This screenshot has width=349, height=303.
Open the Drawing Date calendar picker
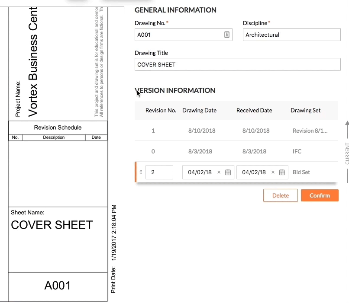[x=228, y=172]
